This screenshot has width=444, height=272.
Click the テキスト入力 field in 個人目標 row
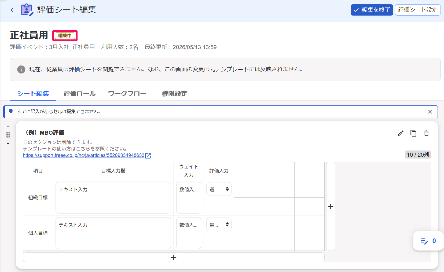[x=113, y=233]
